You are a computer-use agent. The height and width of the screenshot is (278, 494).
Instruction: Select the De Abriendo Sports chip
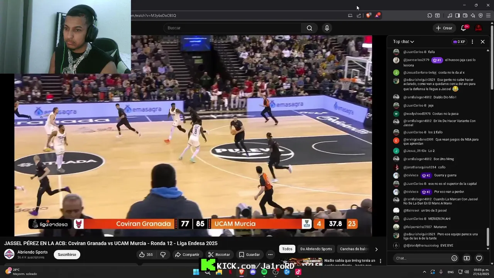point(316,249)
